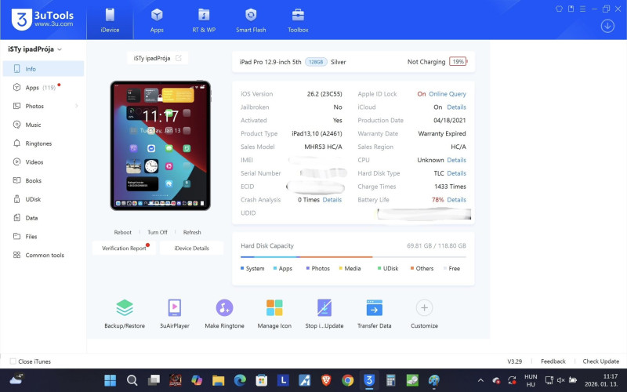Open Battery Life Details link
627x392 pixels.
pos(456,200)
